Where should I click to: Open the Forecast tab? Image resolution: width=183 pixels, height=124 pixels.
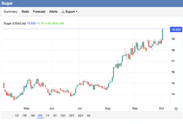tap(39, 12)
